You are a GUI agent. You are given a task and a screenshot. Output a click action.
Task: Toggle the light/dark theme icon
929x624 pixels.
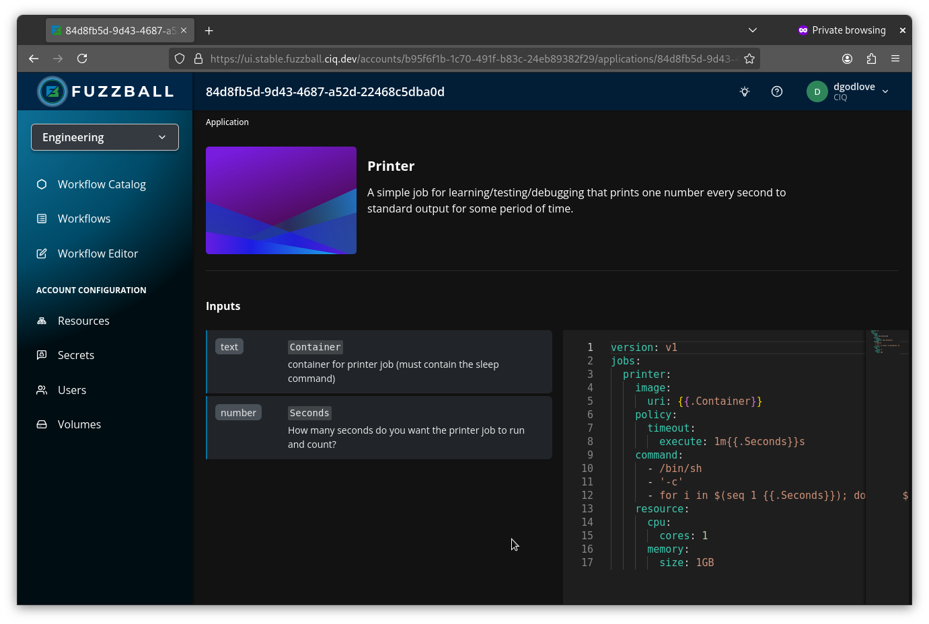[745, 91]
